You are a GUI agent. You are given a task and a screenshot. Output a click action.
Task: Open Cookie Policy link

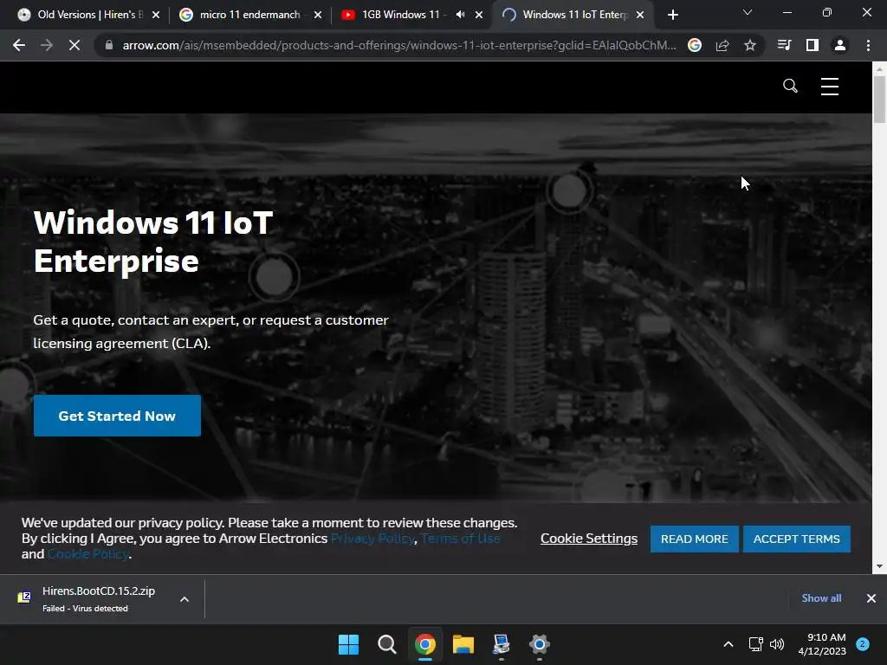[88, 554]
